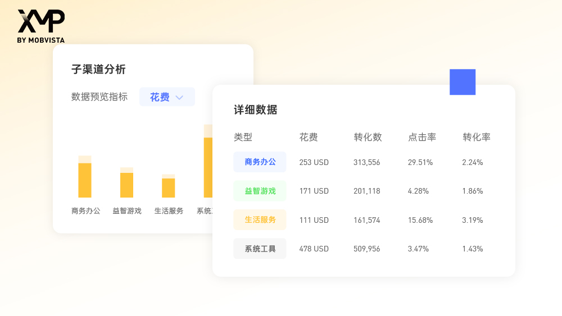Click the 161,574 conversions value
This screenshot has width=562, height=316.
(366, 220)
